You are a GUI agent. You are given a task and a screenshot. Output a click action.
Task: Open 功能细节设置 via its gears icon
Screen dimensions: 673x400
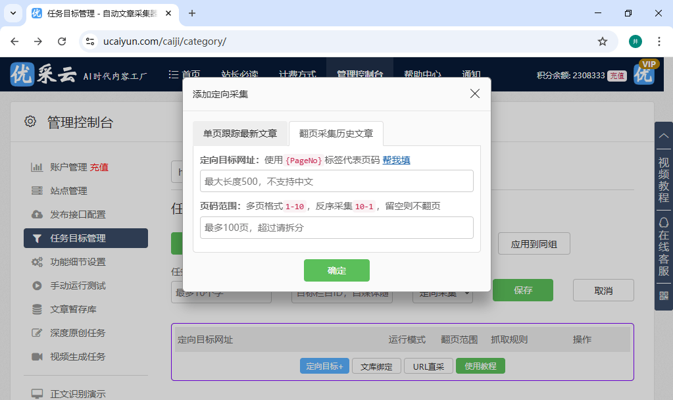(x=37, y=261)
